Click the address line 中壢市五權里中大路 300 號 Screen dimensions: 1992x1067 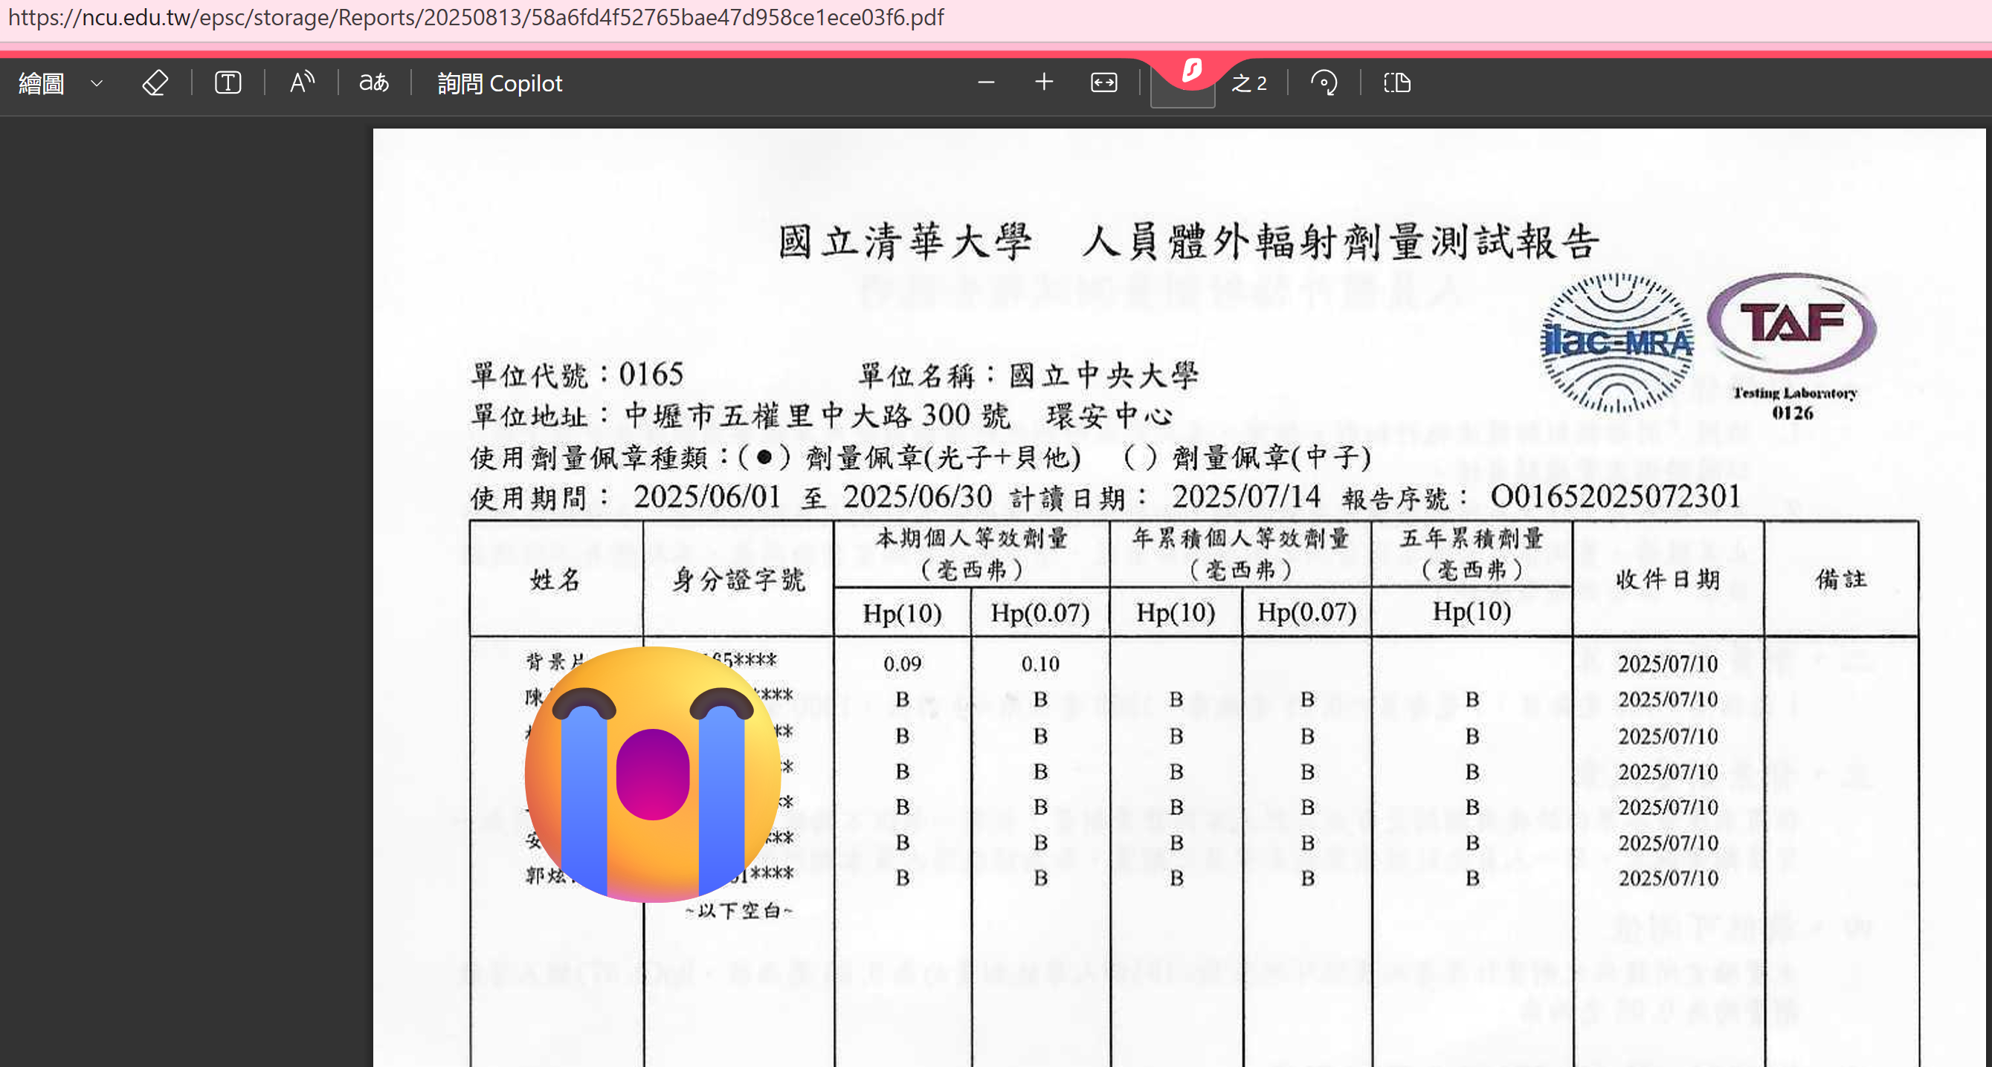(x=817, y=415)
